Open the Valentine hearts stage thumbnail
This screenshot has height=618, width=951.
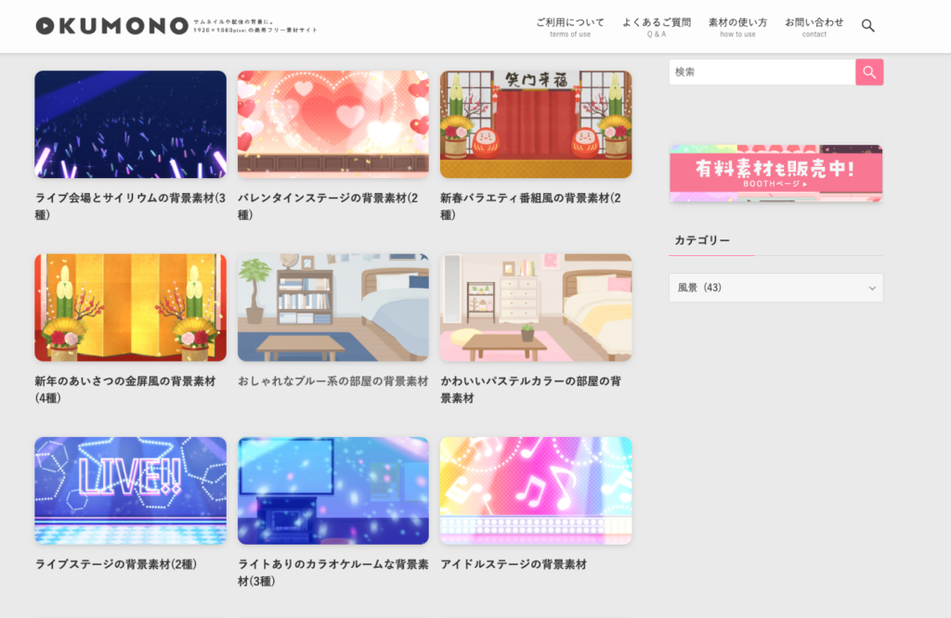pyautogui.click(x=333, y=124)
